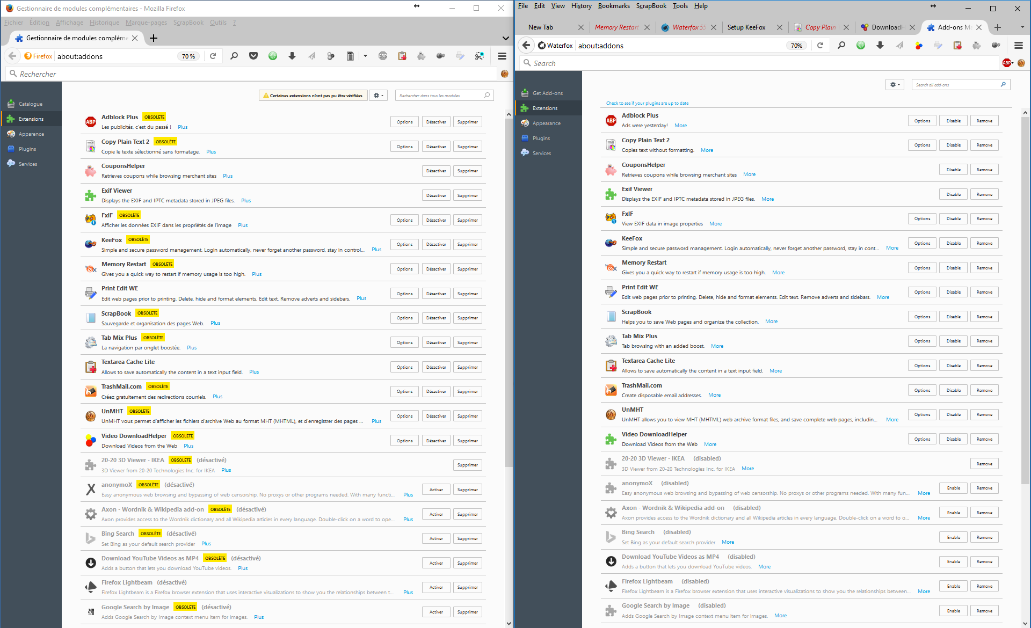Click plugins up to date check link

click(x=647, y=103)
